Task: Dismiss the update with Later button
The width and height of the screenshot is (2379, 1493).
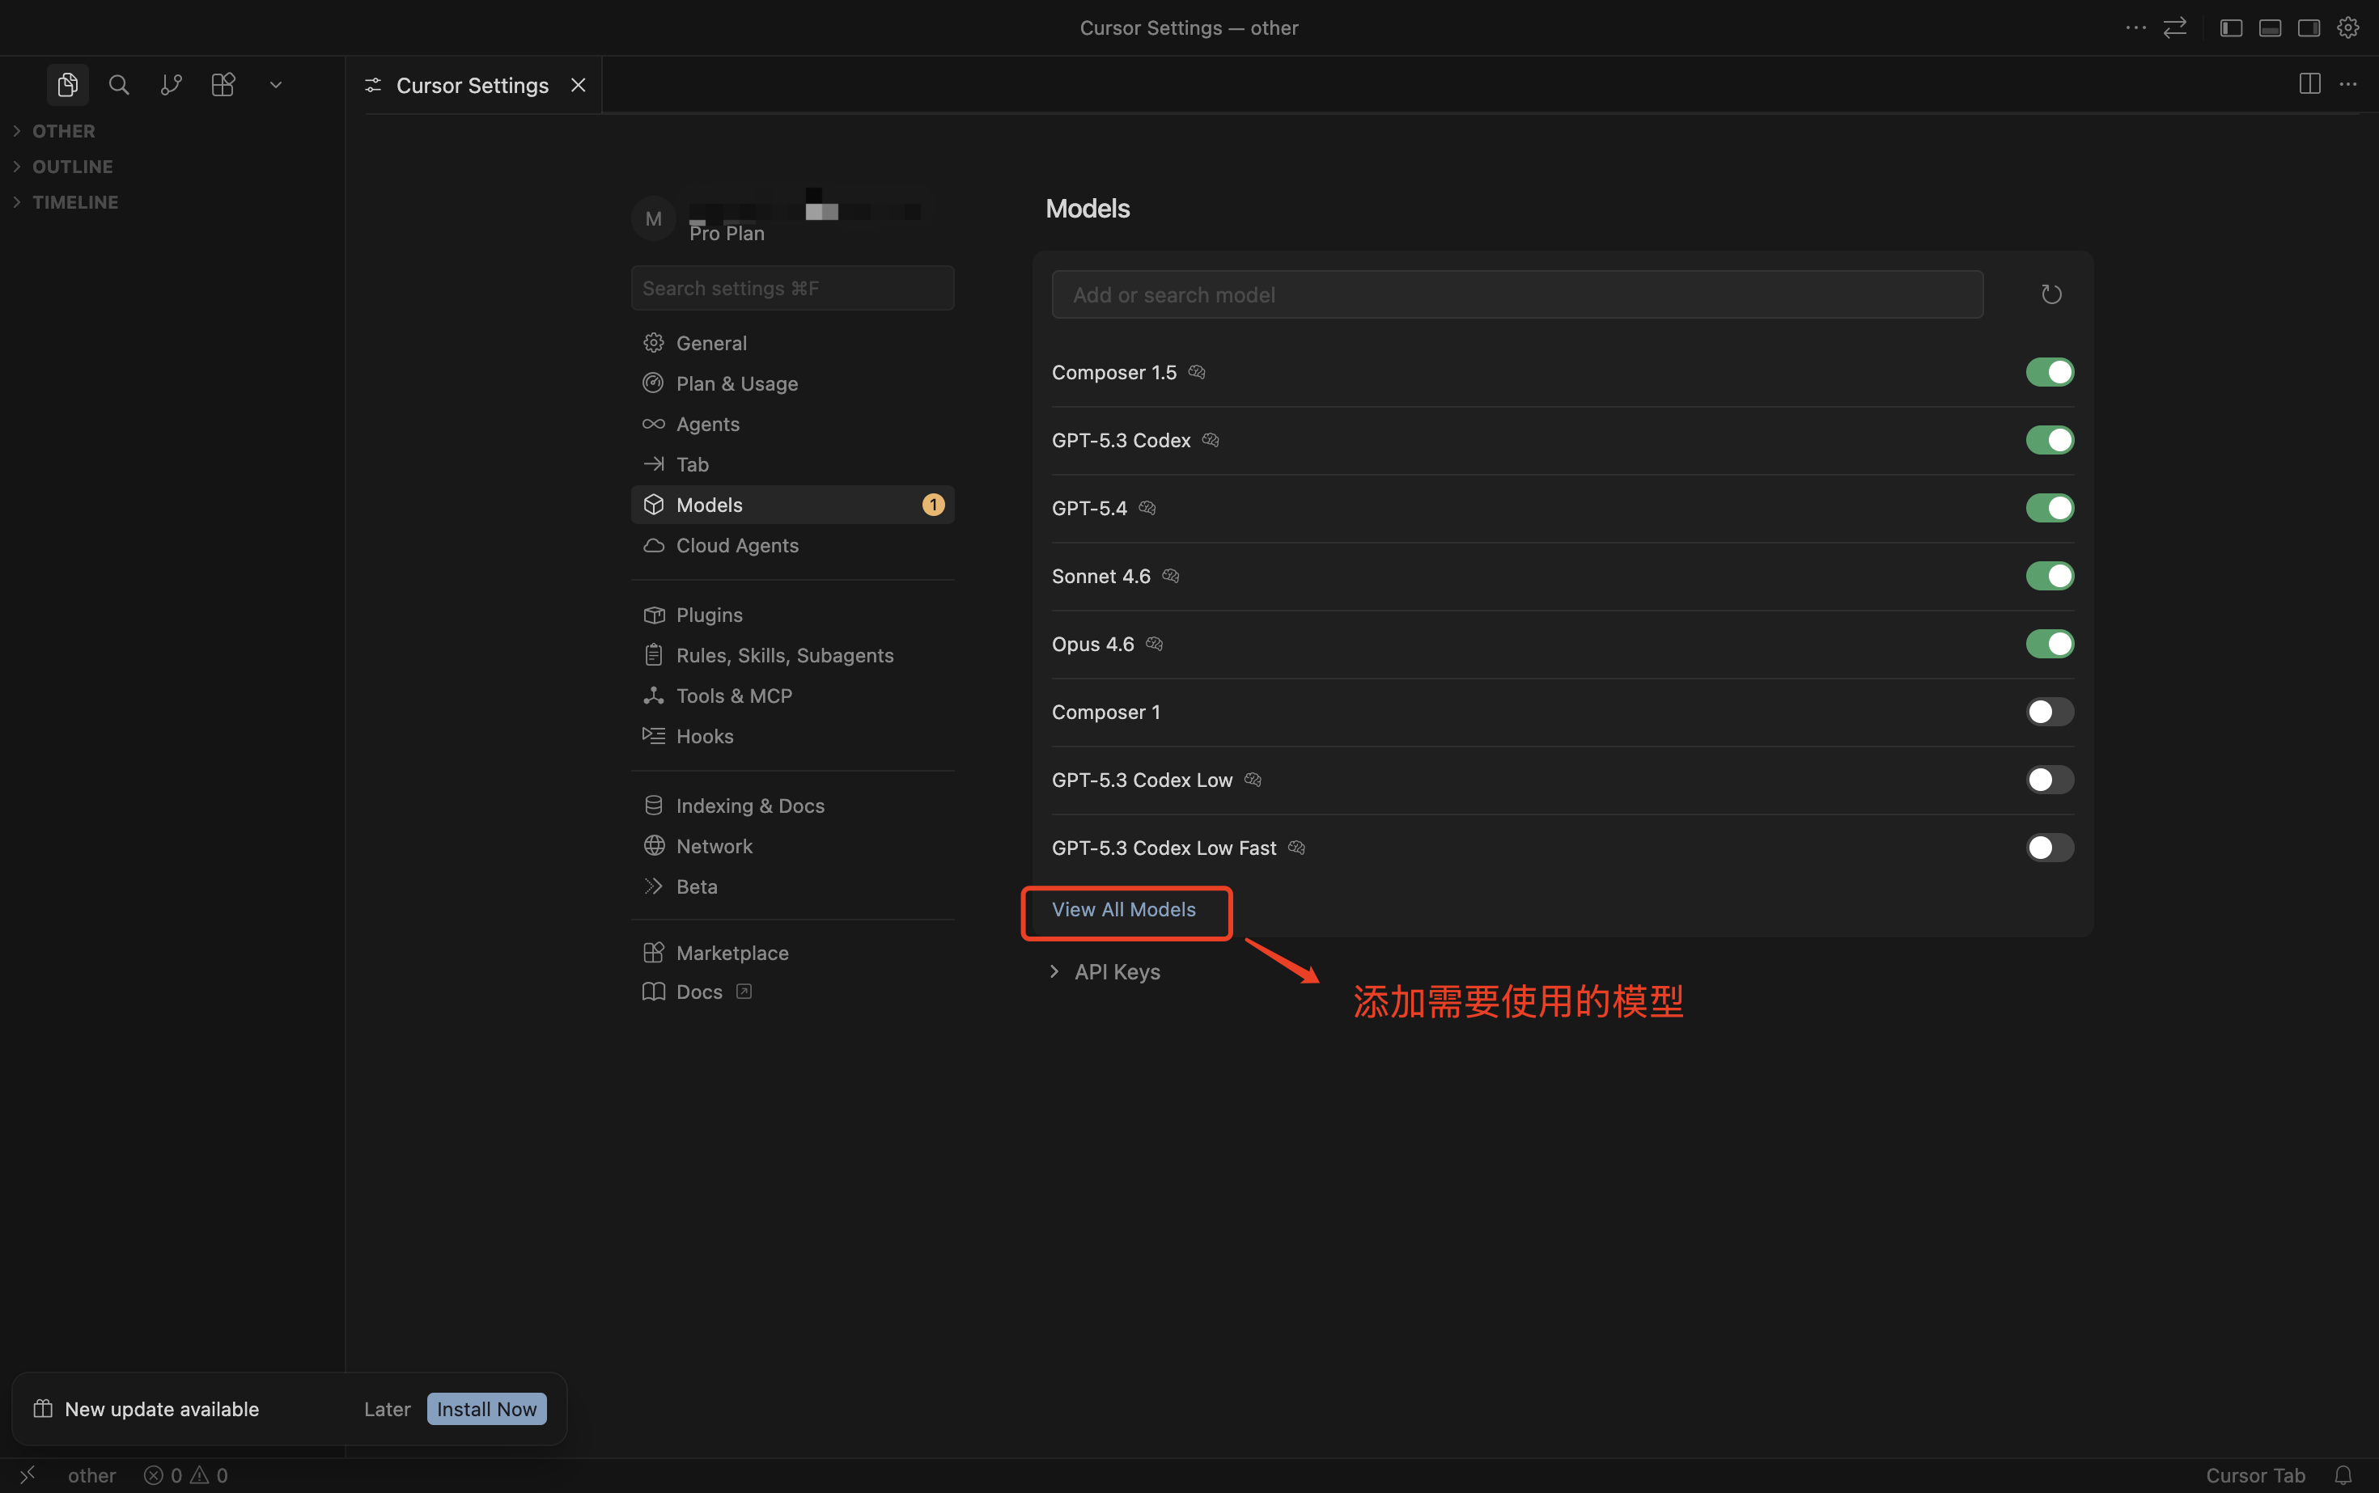Action: pos(386,1409)
